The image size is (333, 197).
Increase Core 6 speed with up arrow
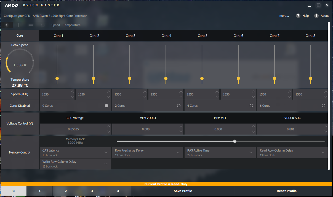click(253, 92)
